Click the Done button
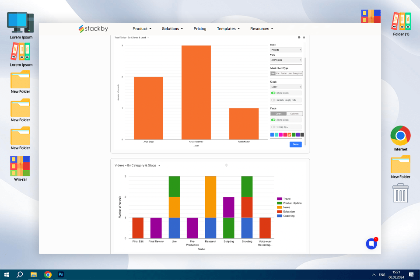This screenshot has height=280, width=420. 296,144
